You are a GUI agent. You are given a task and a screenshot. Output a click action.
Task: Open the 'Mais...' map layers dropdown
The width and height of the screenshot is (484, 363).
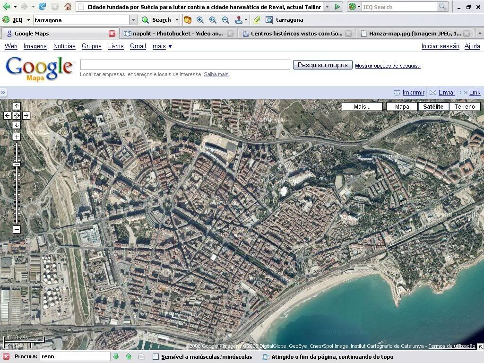coord(362,106)
